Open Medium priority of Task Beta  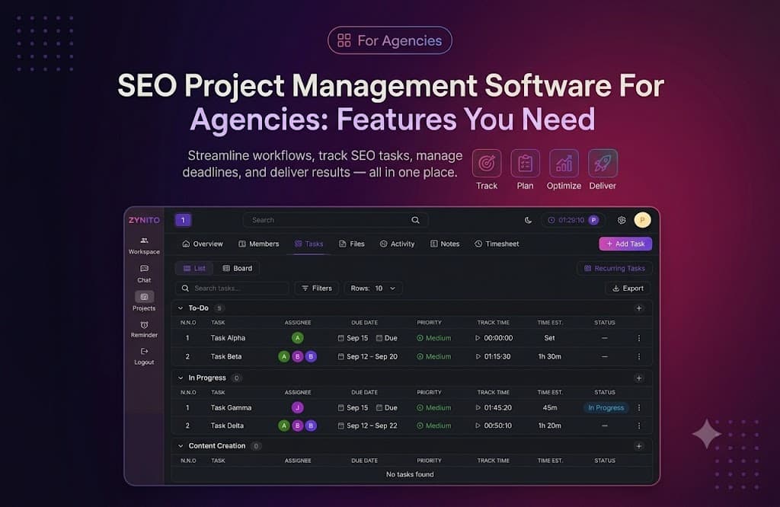click(x=433, y=356)
